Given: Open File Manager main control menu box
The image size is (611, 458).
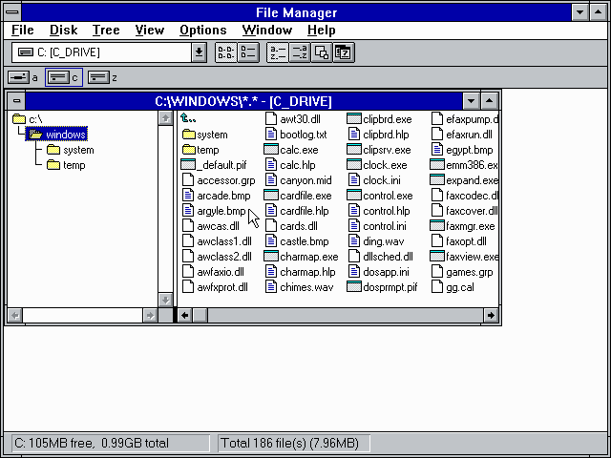Looking at the screenshot, I should [12, 12].
